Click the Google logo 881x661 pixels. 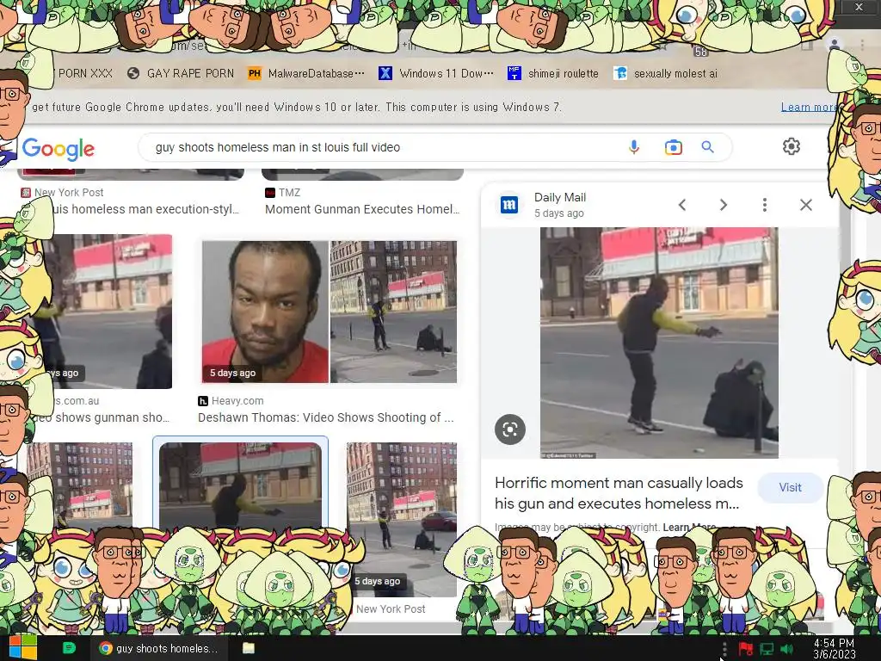[x=59, y=149]
